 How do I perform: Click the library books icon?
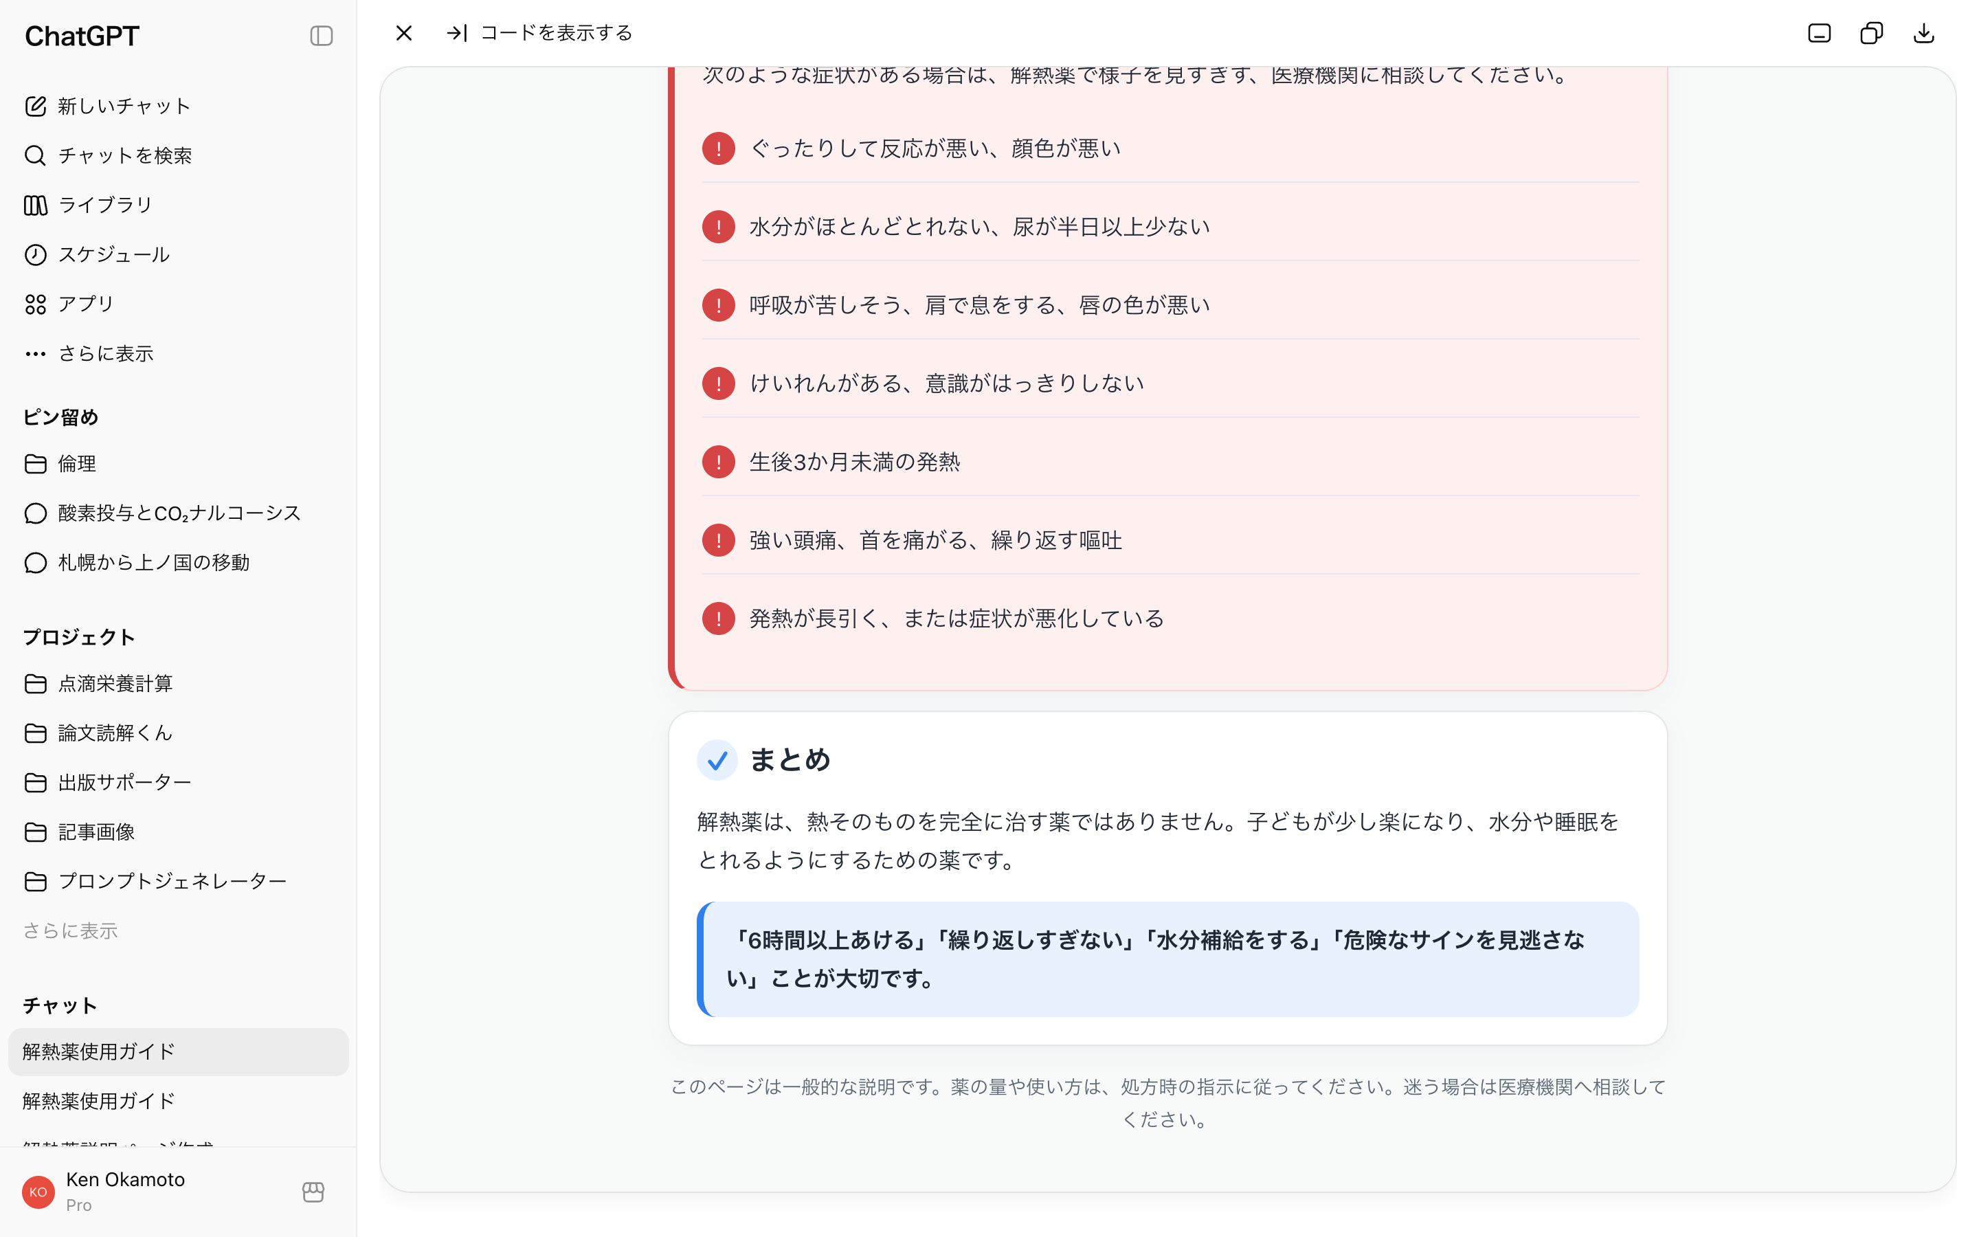(x=35, y=205)
